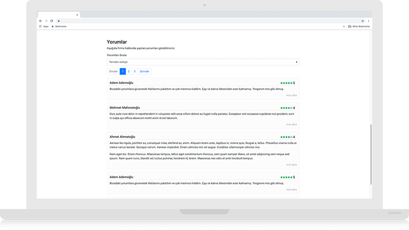409x230 pixels.
Task: Click the date 12.01.2019
Action: [x=291, y=165]
